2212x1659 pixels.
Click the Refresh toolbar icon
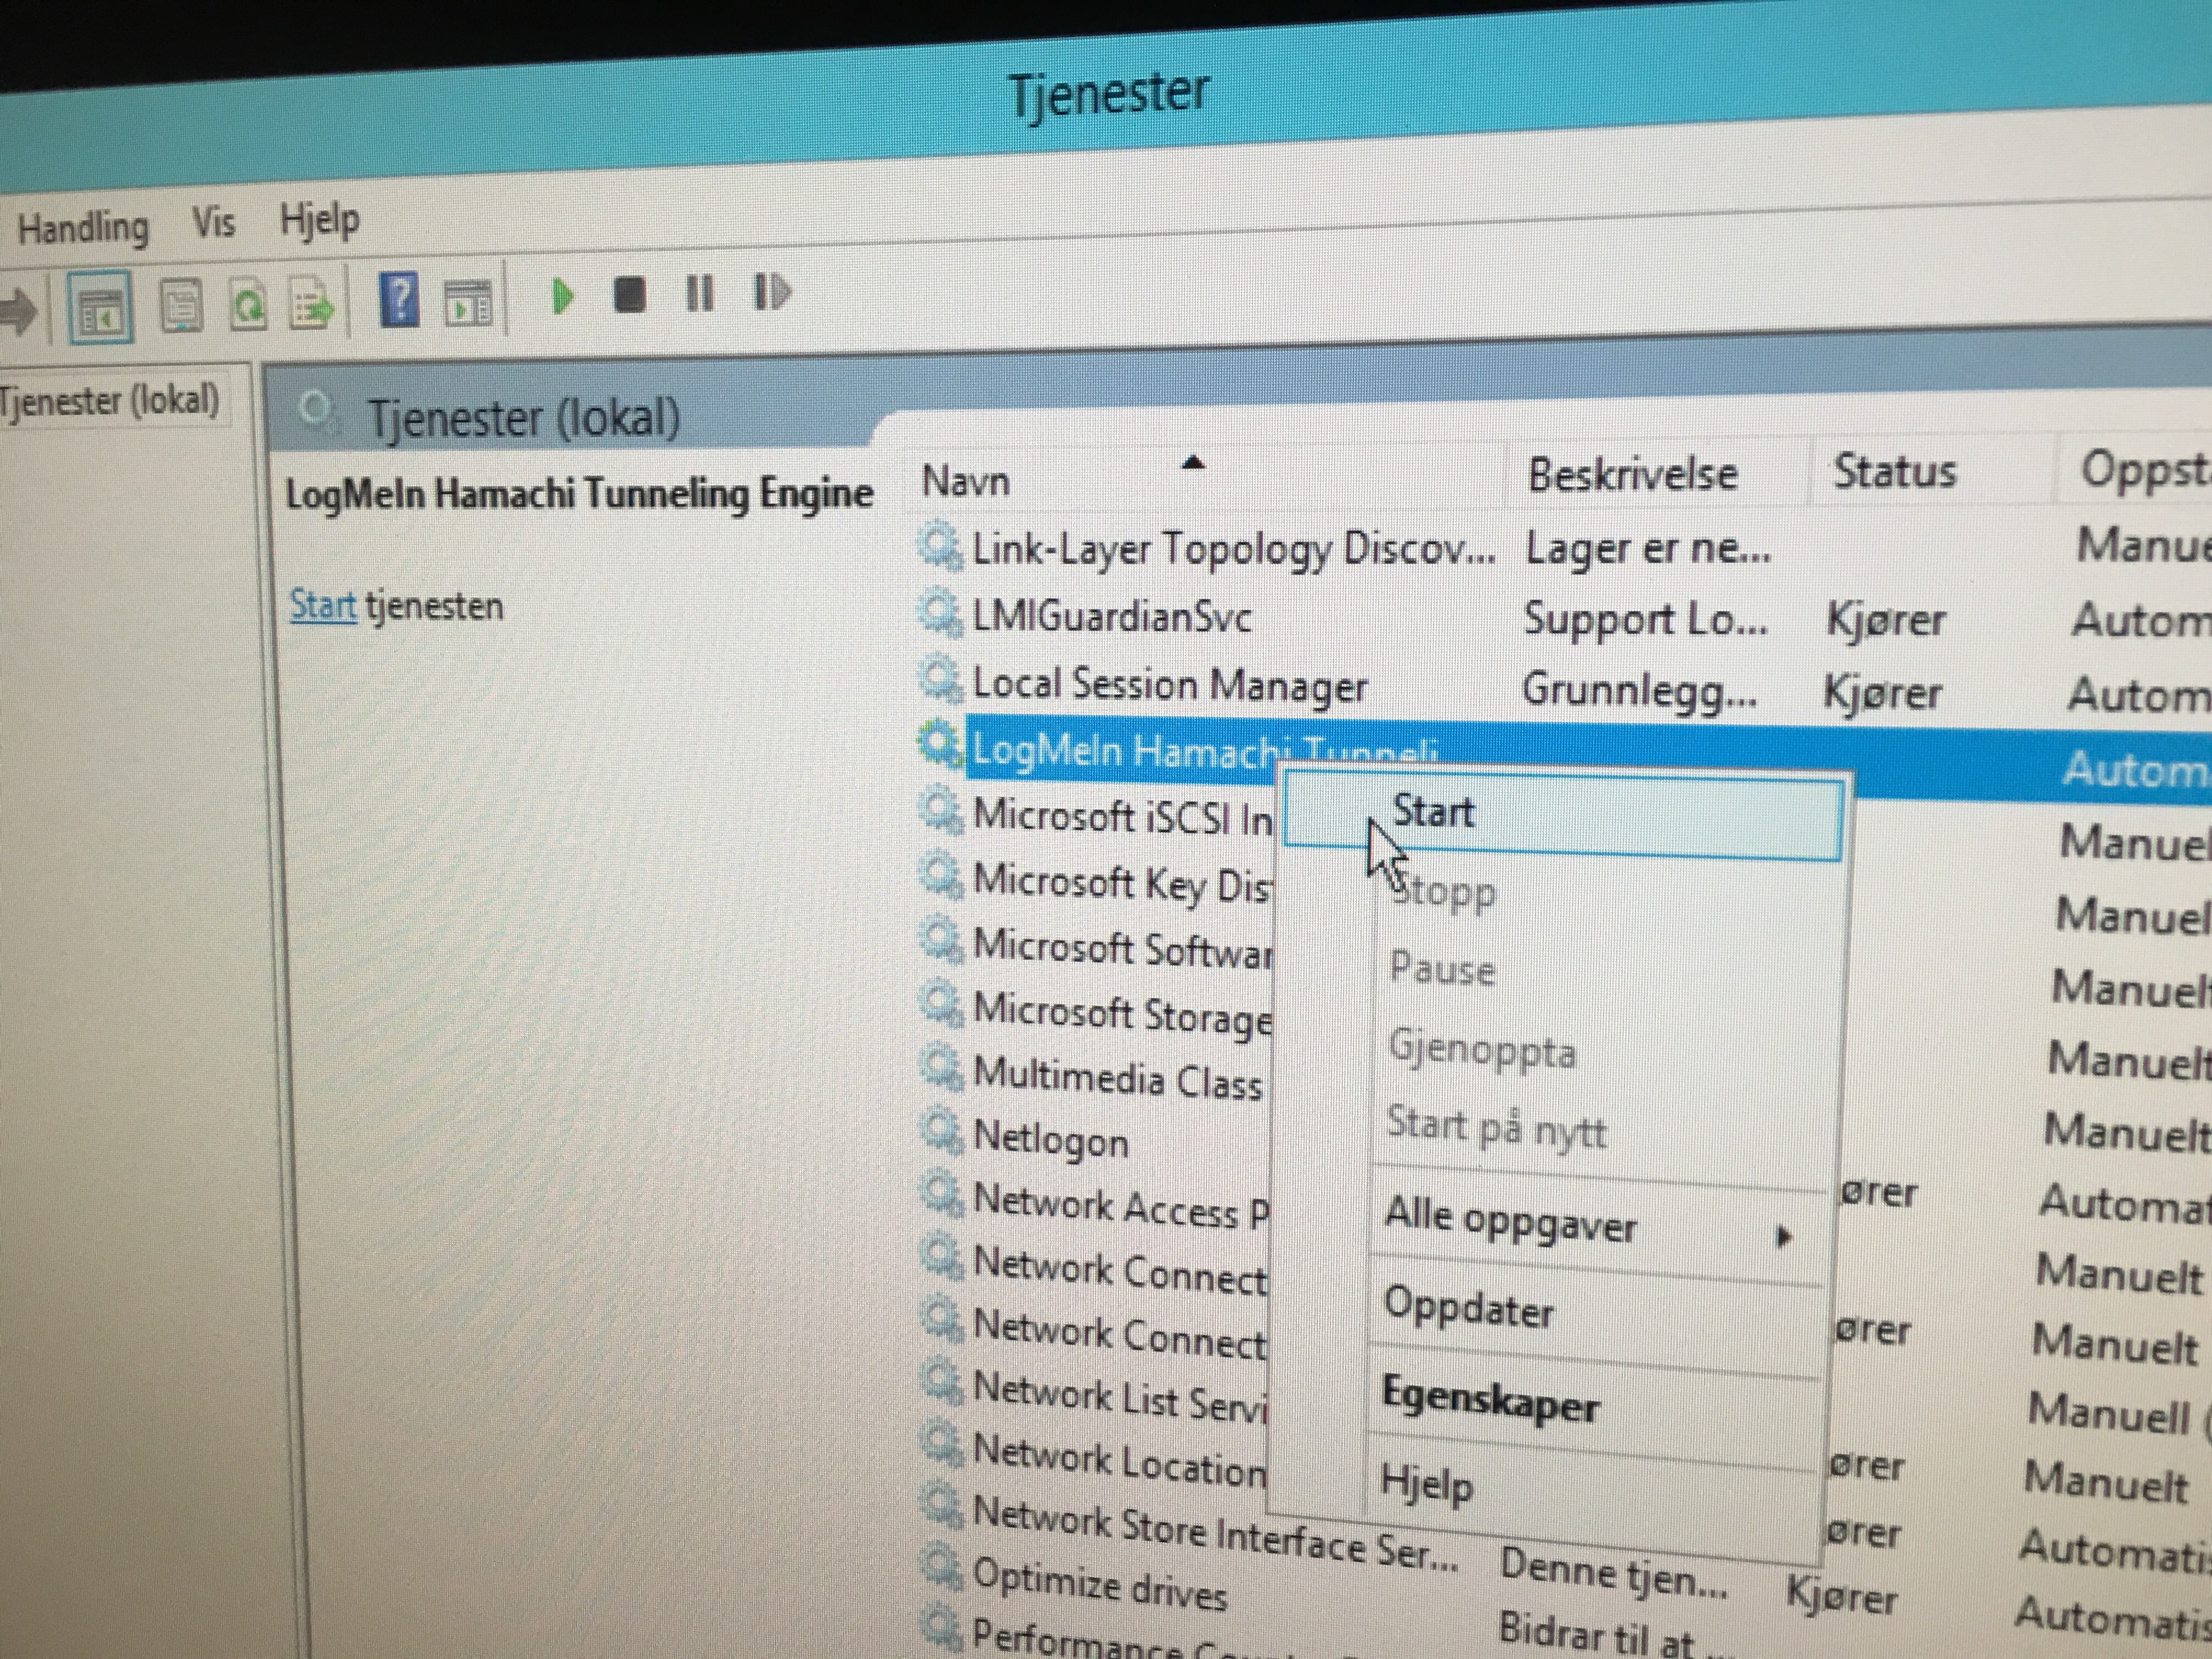(x=248, y=305)
